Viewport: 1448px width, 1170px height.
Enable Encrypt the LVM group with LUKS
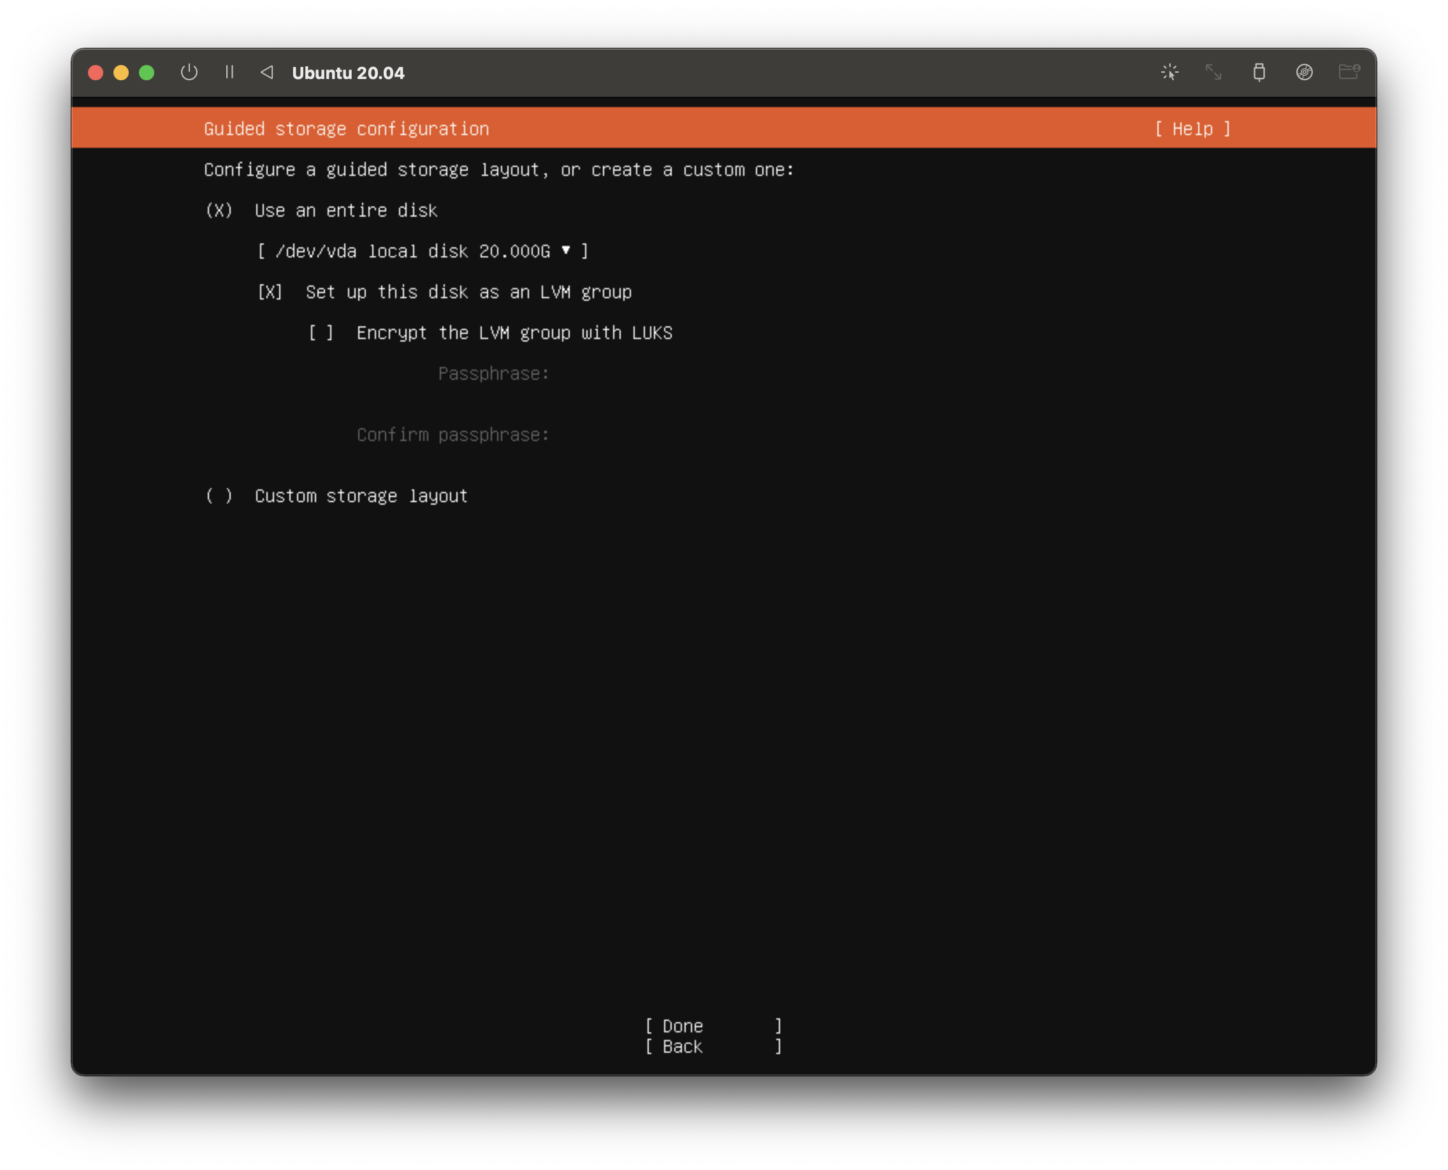click(x=321, y=333)
